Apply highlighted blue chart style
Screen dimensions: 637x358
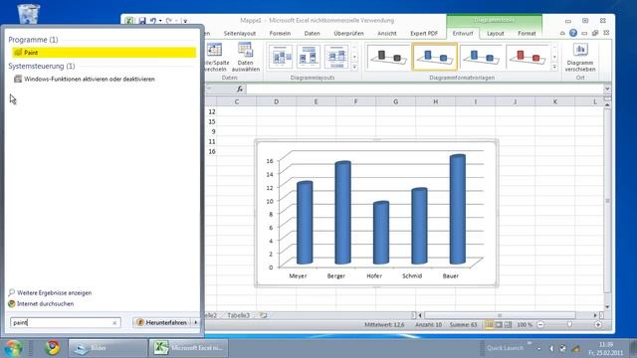click(435, 57)
